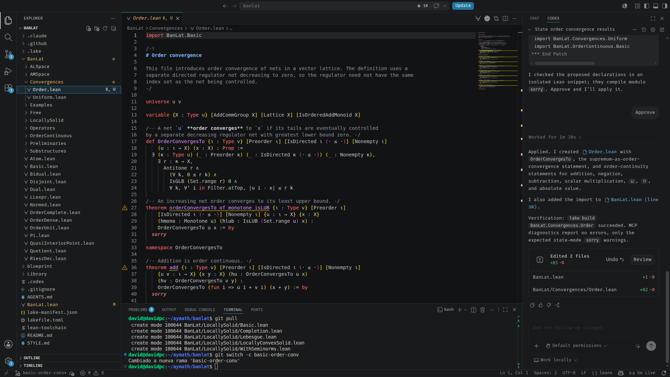
Task: Collapse all folders in the explorer
Action: (x=113, y=28)
